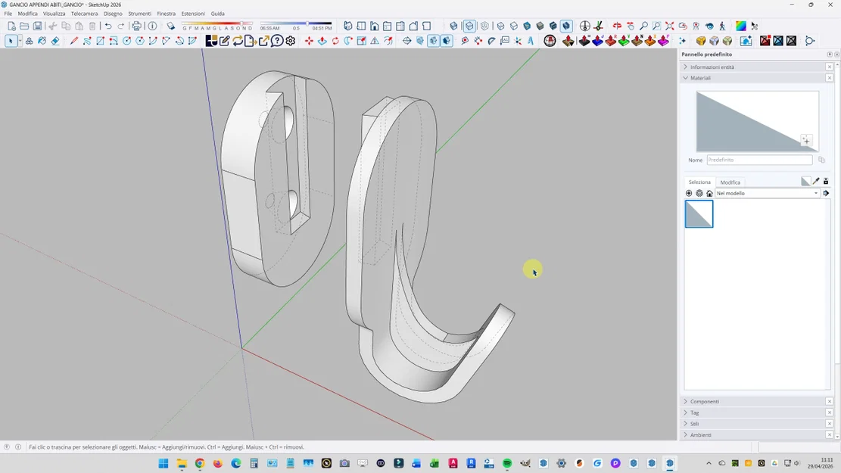
Task: Click Create Material plus icon
Action: [x=806, y=140]
